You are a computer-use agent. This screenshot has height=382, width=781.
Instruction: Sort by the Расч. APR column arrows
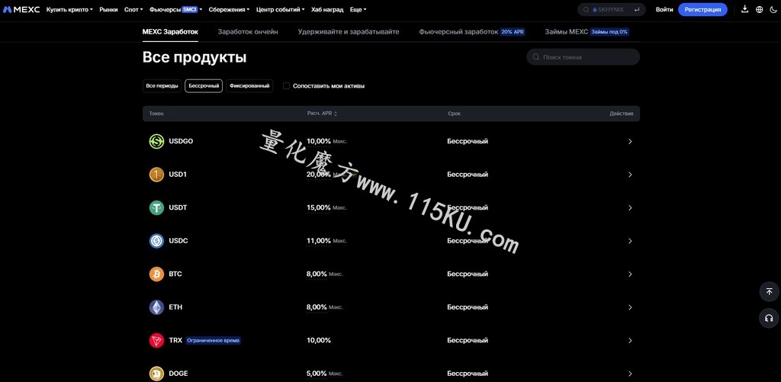click(336, 114)
